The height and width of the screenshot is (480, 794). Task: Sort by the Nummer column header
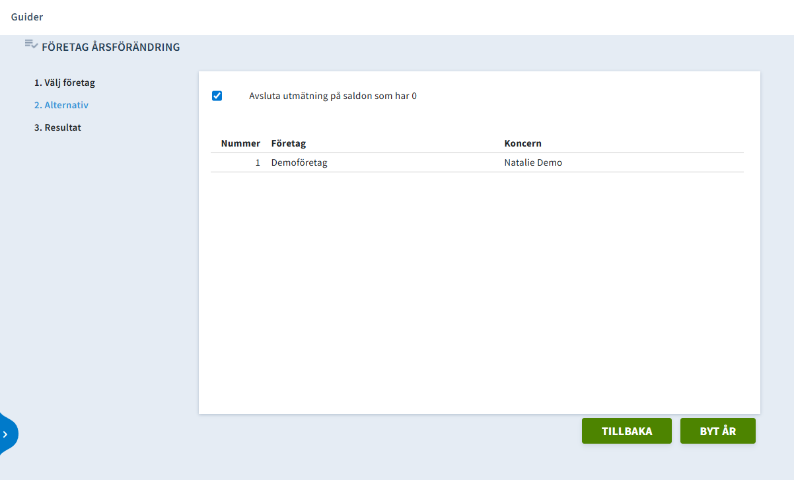240,143
